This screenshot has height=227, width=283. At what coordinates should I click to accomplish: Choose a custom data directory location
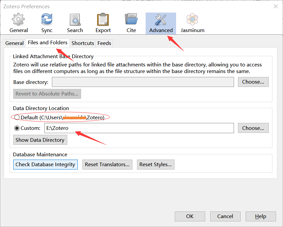pos(253,128)
